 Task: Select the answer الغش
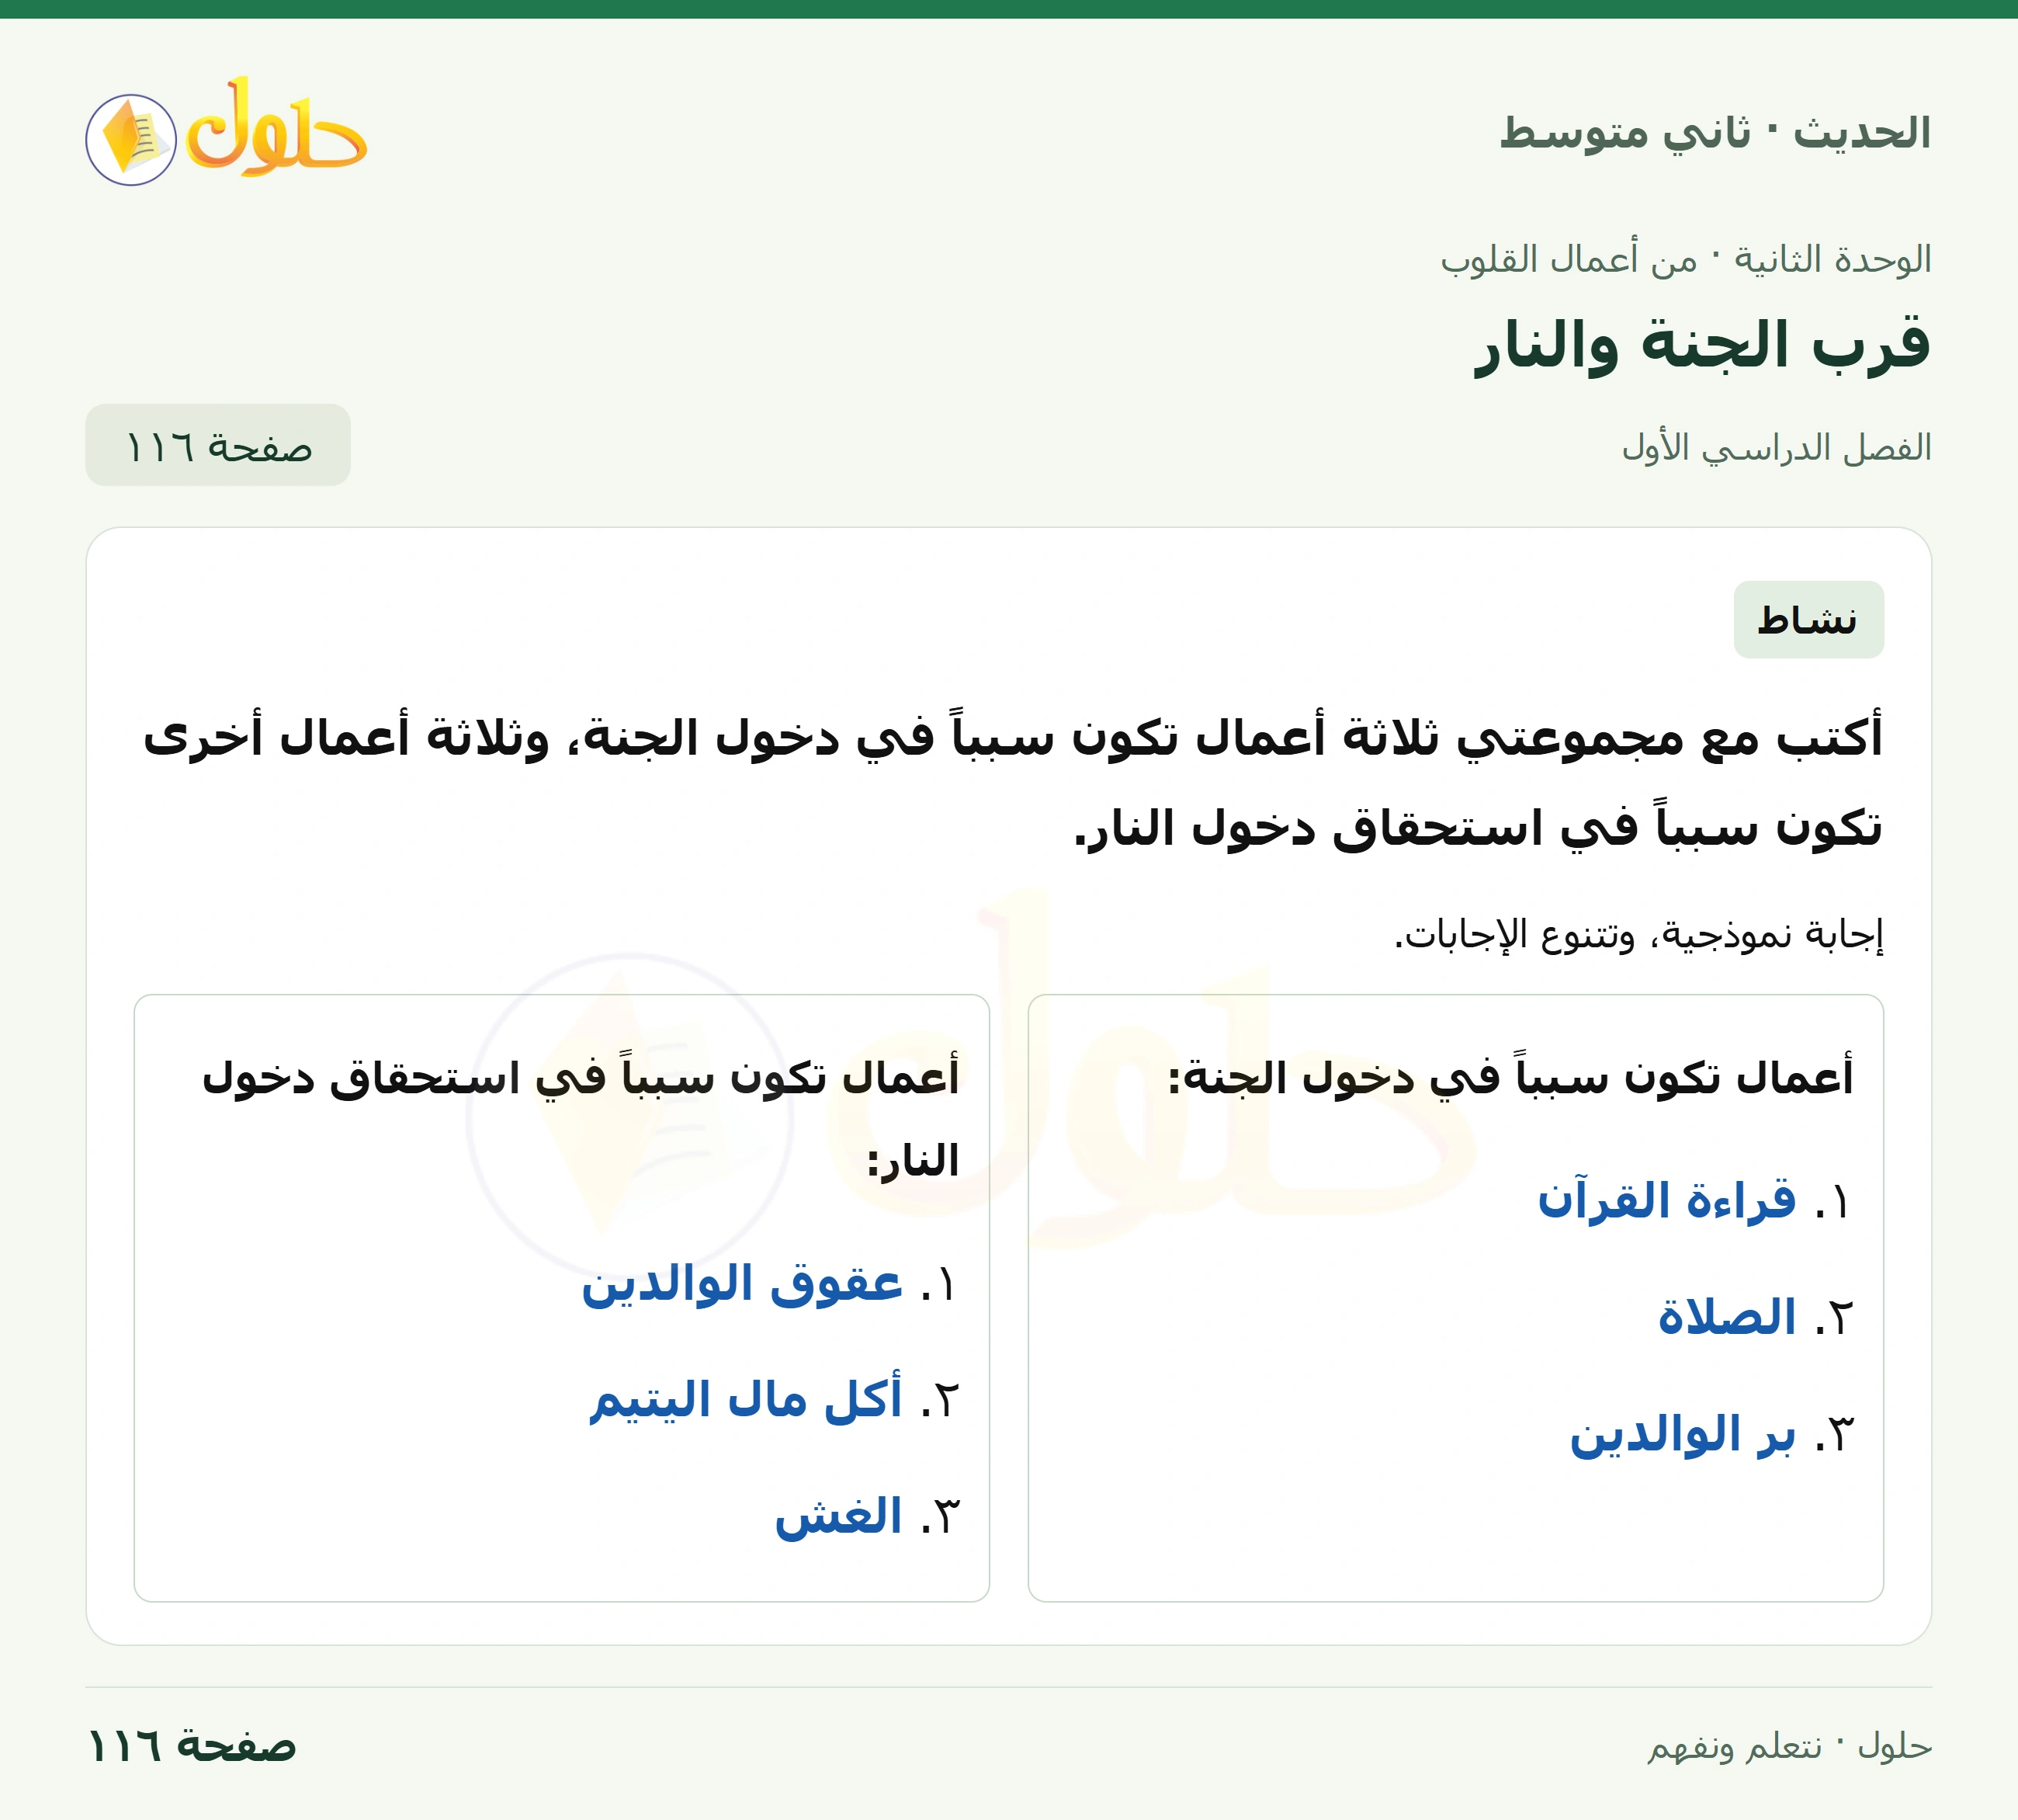pos(837,1516)
